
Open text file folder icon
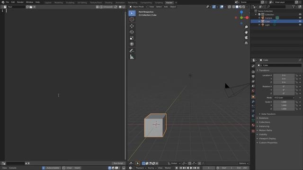[31, 7]
